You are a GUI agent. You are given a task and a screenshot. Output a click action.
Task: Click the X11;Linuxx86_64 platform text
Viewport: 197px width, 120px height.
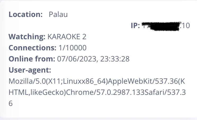pyautogui.click(x=77, y=81)
